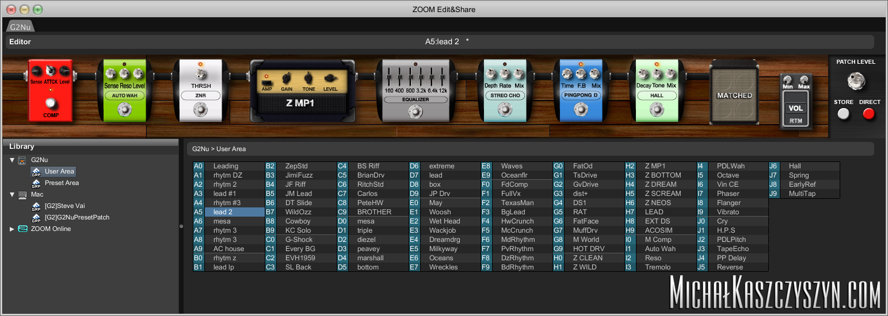The width and height of the screenshot is (888, 316).
Task: Select the red COMP compressor pedal
Action: pyautogui.click(x=50, y=90)
